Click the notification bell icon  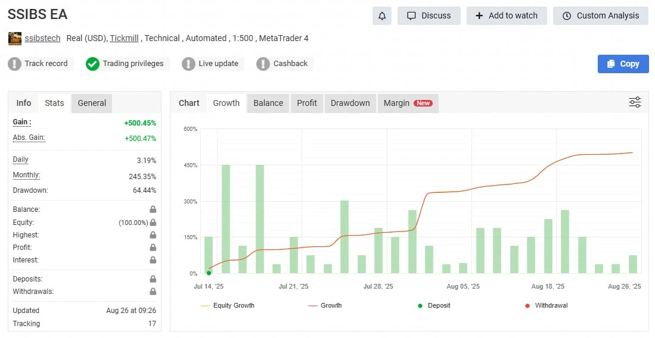pos(382,16)
